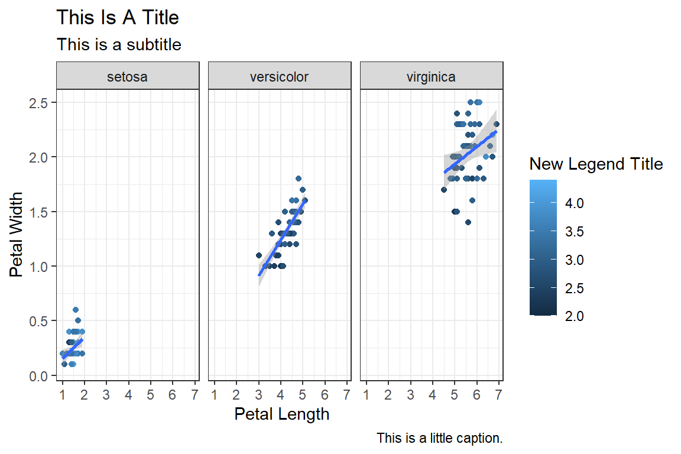Click the "This is a subtitle" text
This screenshot has width=681, height=454.
click(x=118, y=44)
